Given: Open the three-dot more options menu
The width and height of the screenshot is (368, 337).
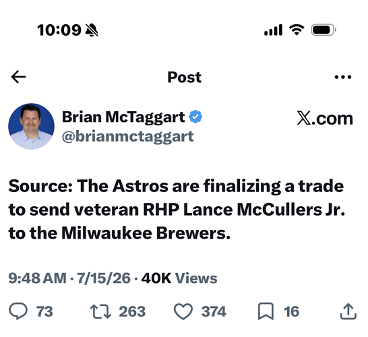Looking at the screenshot, I should tap(342, 77).
